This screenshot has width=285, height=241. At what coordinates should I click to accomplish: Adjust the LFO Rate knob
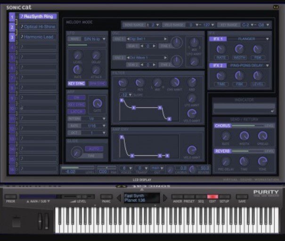[78, 70]
